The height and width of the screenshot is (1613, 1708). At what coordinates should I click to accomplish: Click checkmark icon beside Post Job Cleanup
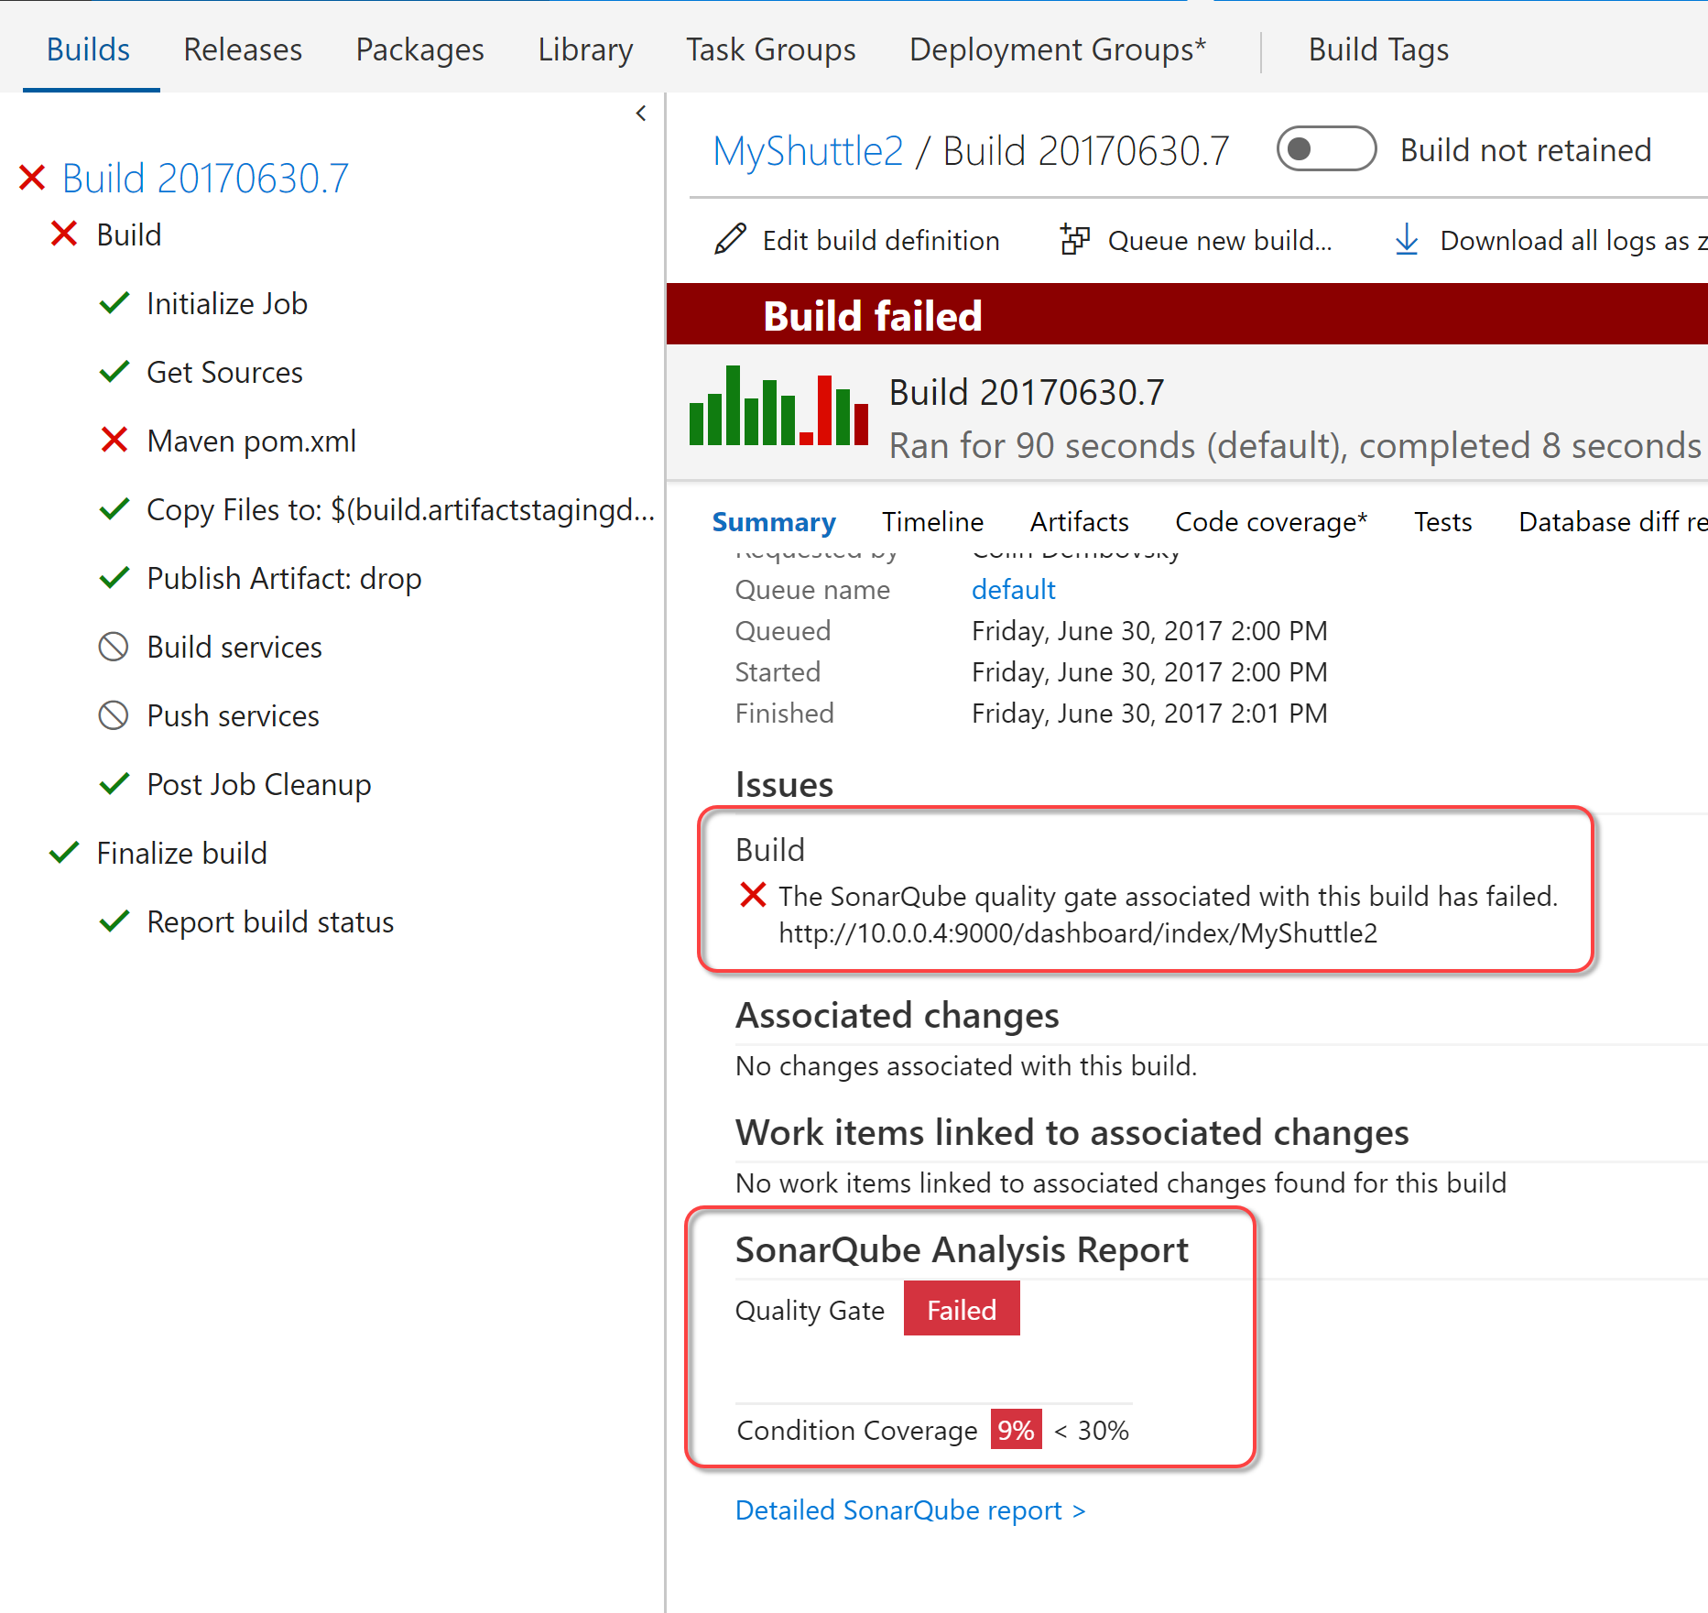pos(114,783)
